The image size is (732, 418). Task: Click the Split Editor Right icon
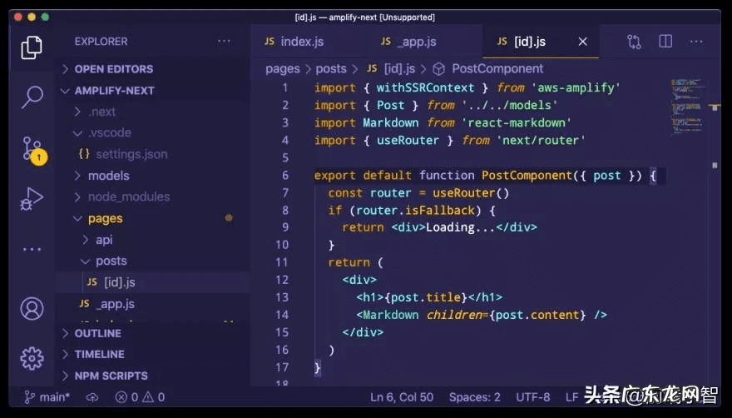[665, 42]
